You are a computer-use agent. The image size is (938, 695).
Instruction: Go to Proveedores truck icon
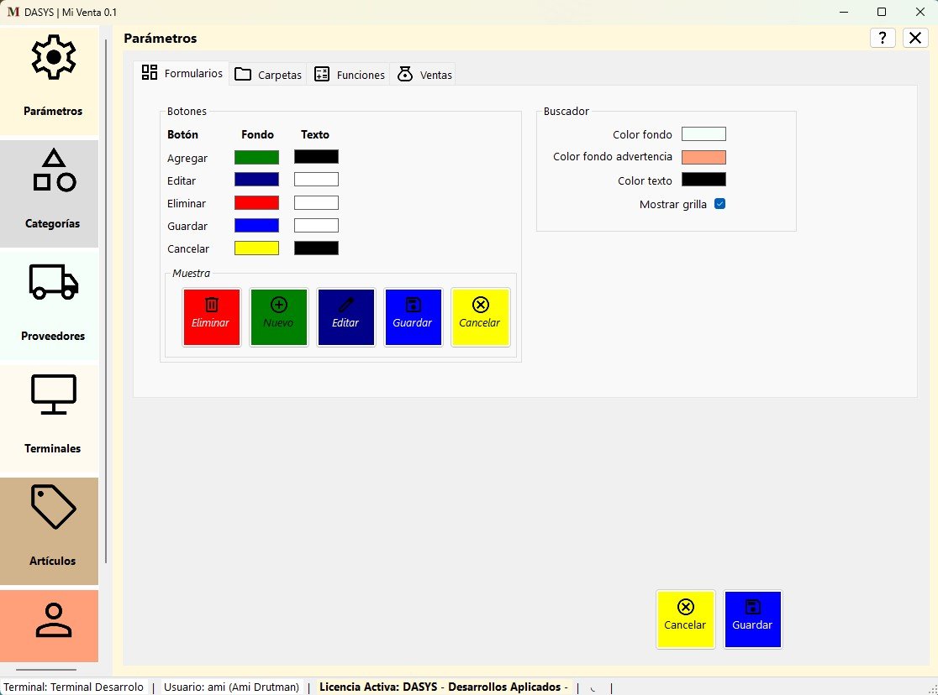coord(53,282)
